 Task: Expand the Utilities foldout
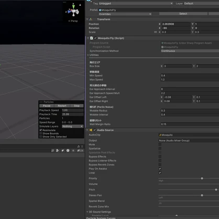(88, 55)
